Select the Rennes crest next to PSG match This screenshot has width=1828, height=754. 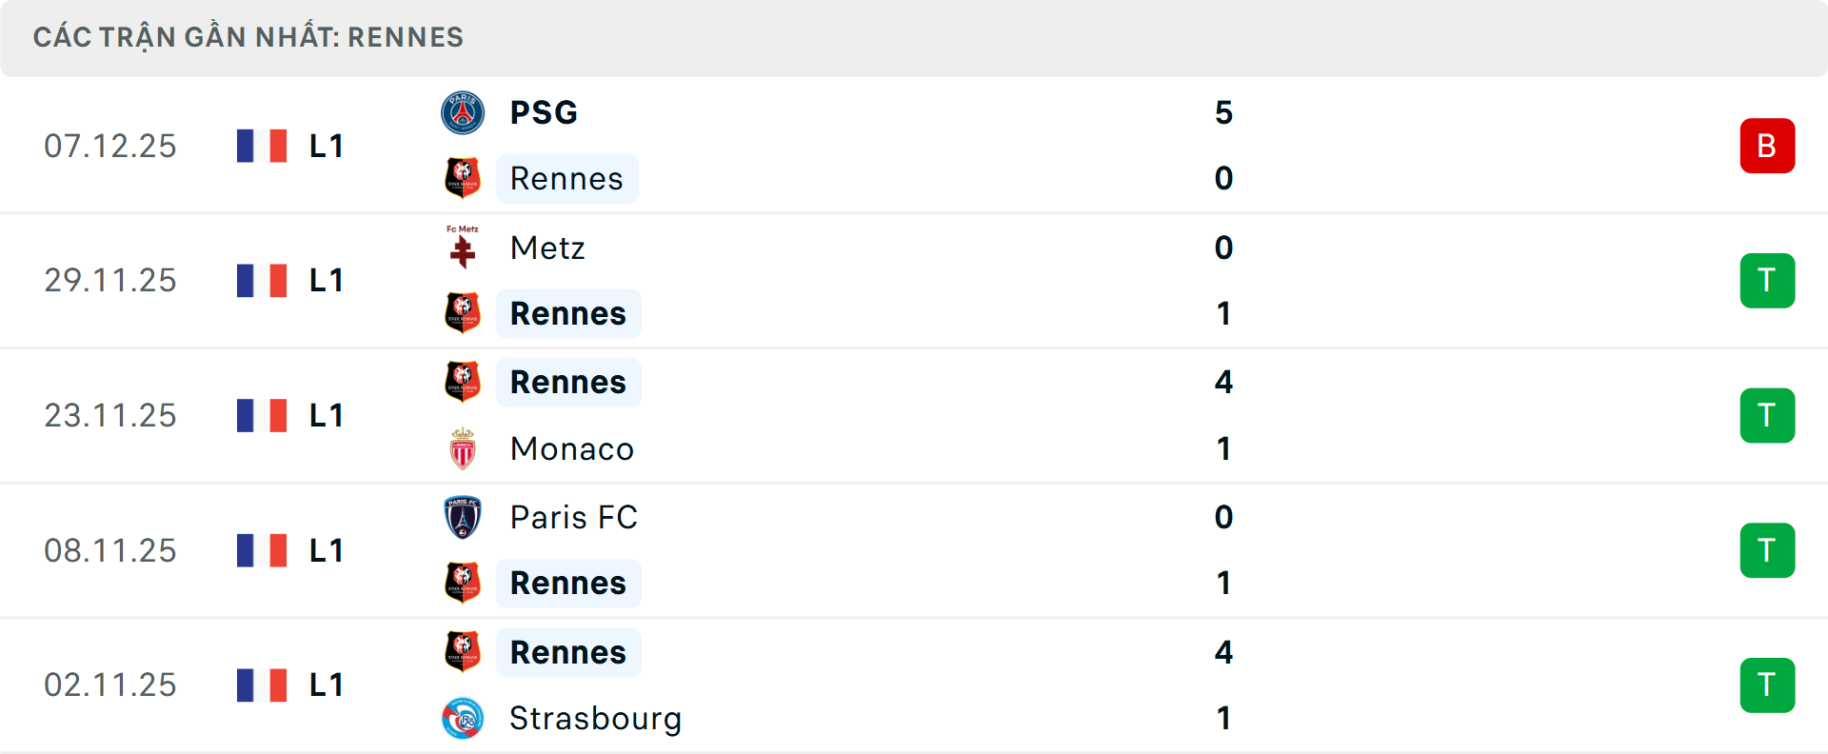[463, 178]
